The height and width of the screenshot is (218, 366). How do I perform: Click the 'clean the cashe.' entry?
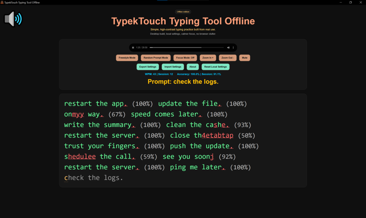coord(198,125)
